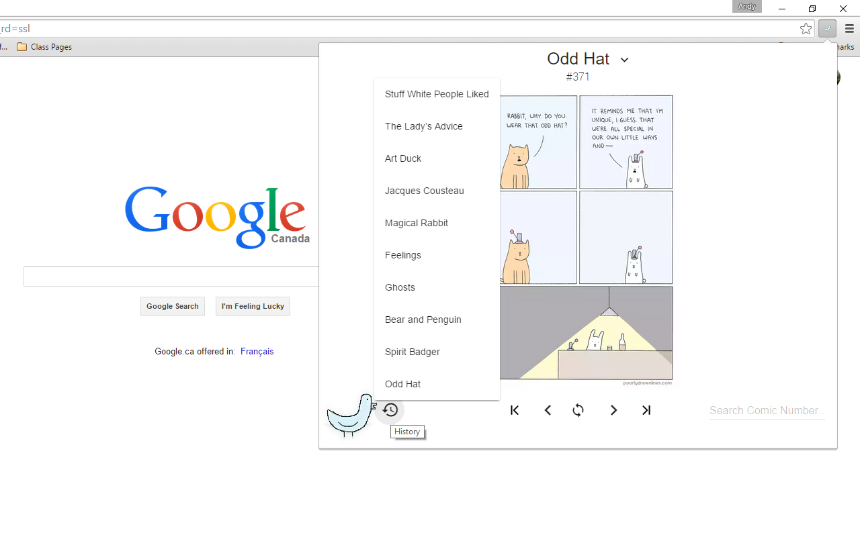The height and width of the screenshot is (537, 860).
Task: Click the I'm Feeling Lucky button
Action: click(253, 306)
